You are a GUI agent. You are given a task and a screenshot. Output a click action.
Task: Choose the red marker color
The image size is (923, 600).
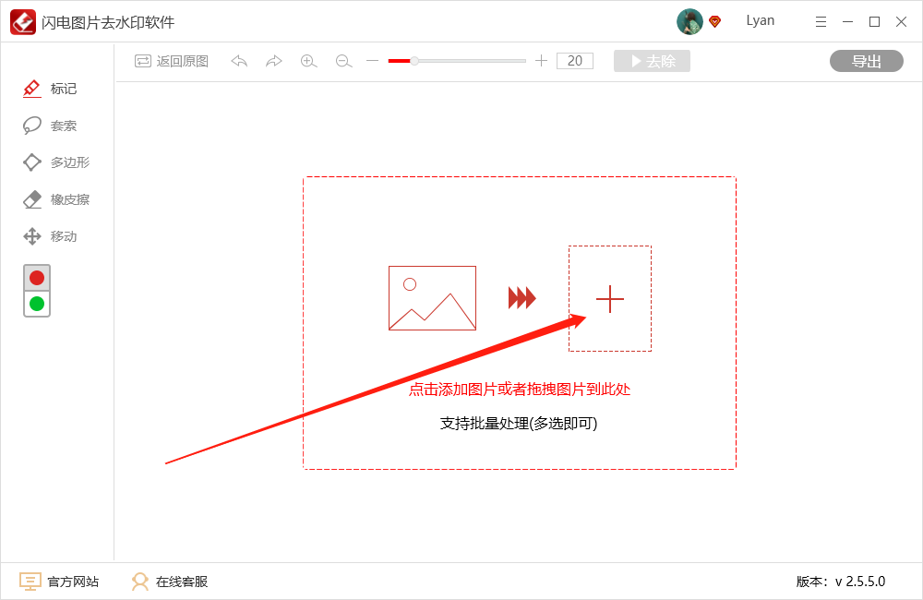point(37,278)
